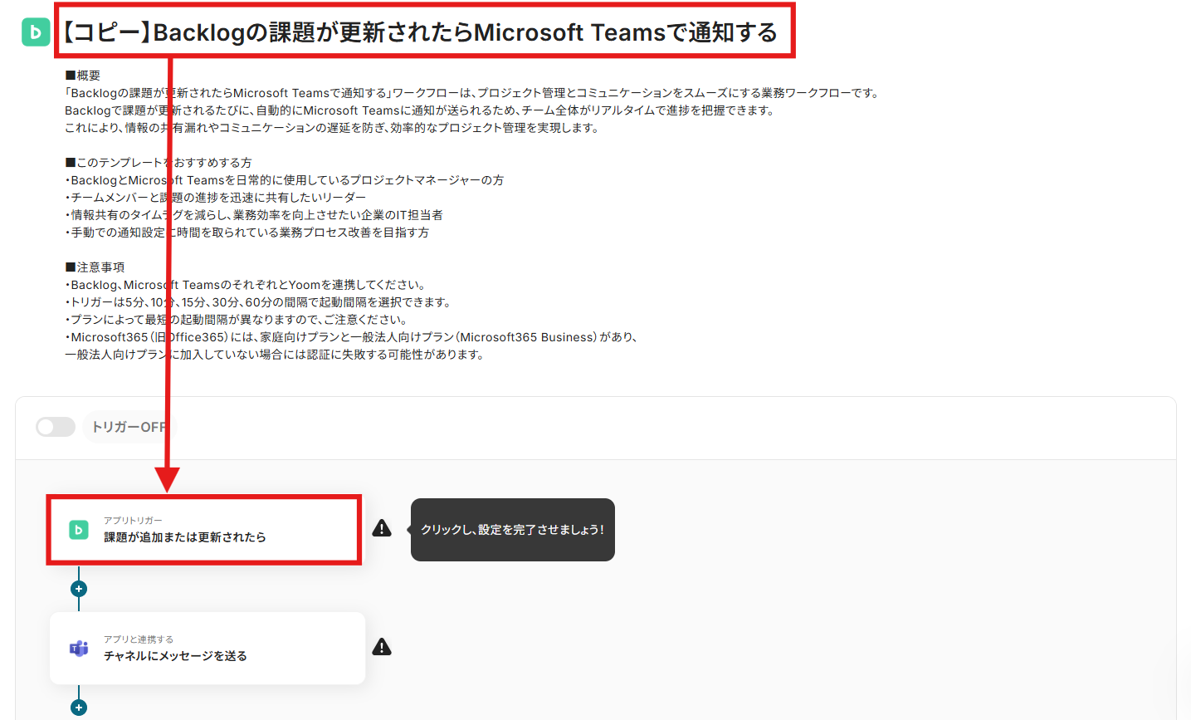This screenshot has height=720, width=1191.
Task: Click the line about Yoomを連携してください
Action: coord(246,285)
